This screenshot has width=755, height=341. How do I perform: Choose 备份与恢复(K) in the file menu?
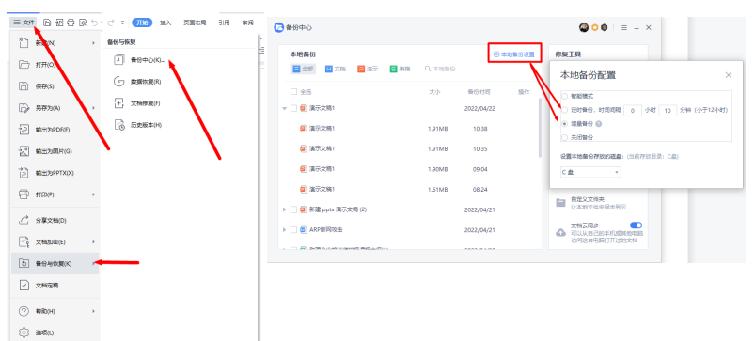55,264
